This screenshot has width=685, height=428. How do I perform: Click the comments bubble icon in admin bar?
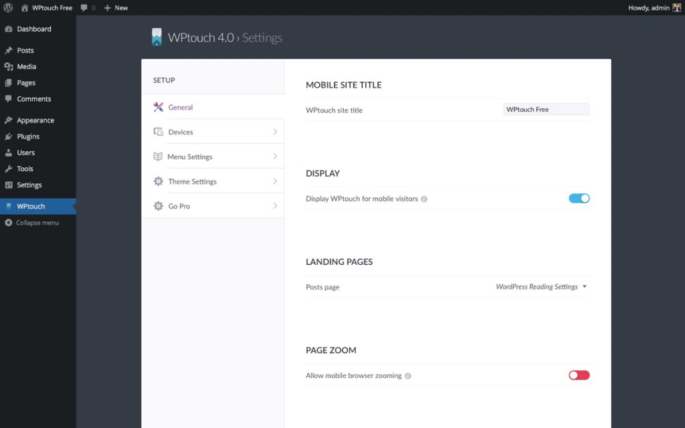pos(84,8)
